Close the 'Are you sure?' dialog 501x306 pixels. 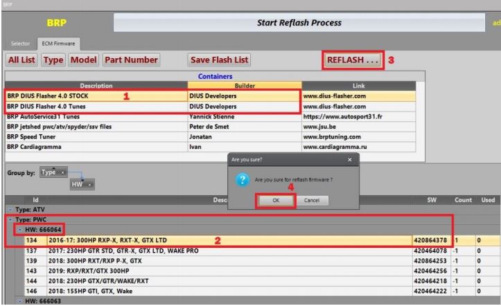(349, 159)
